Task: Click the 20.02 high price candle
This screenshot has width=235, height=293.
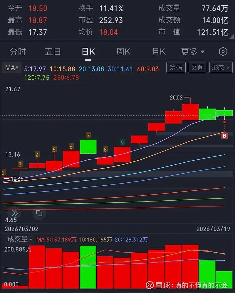Action: click(190, 112)
